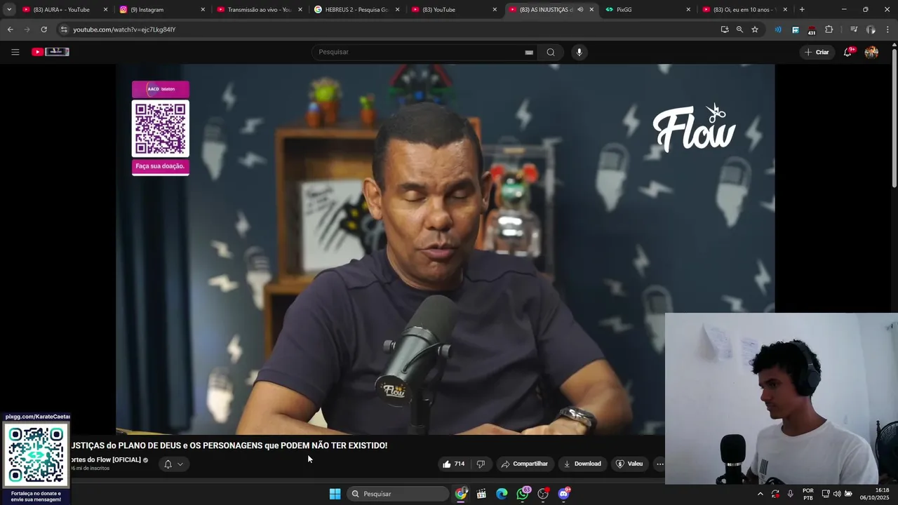Click the tray microphone icon
The height and width of the screenshot is (505, 898).
tap(790, 494)
